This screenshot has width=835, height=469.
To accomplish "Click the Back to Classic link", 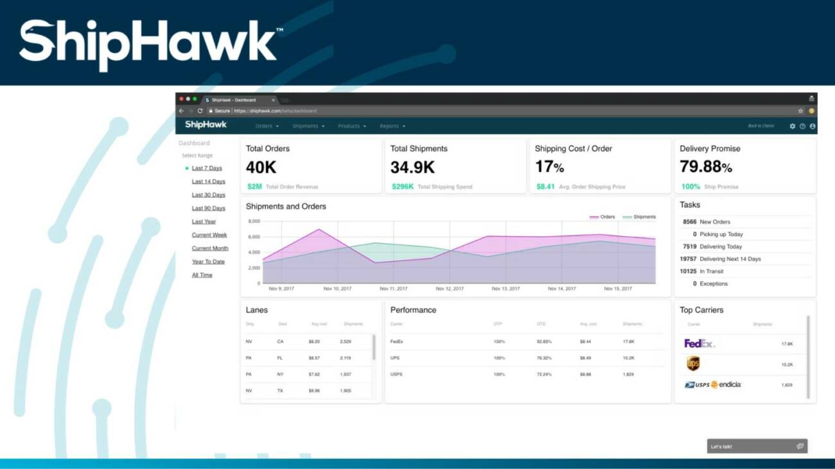I will (760, 126).
